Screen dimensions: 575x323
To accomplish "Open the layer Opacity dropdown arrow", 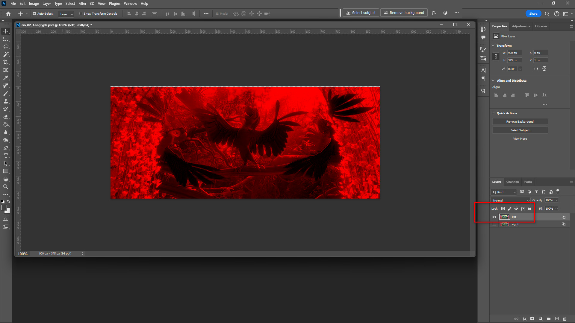I will (556, 200).
